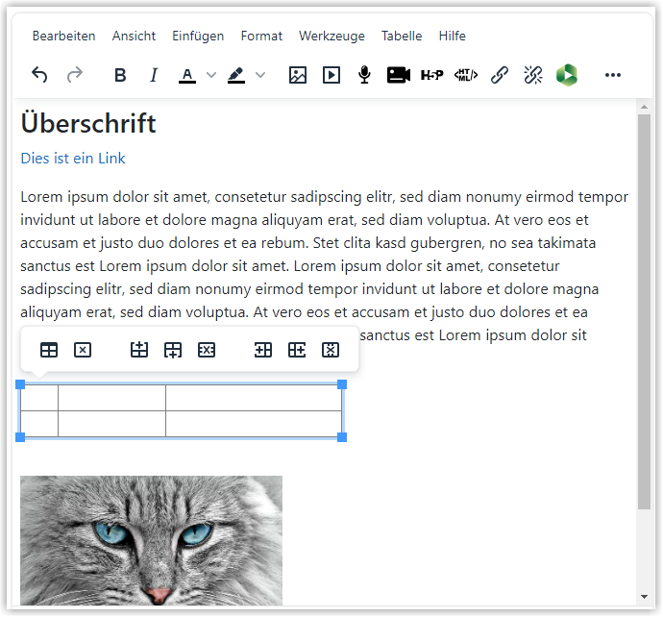The width and height of the screenshot is (663, 617).
Task: Open the Hilfe menu
Action: 452,36
